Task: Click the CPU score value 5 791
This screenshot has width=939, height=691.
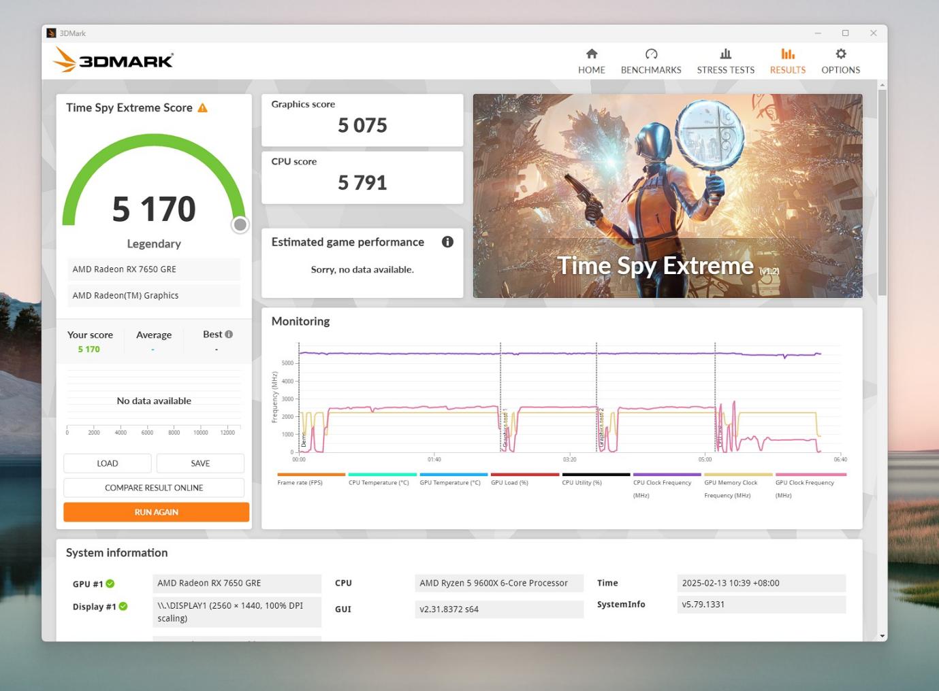Action: tap(362, 182)
